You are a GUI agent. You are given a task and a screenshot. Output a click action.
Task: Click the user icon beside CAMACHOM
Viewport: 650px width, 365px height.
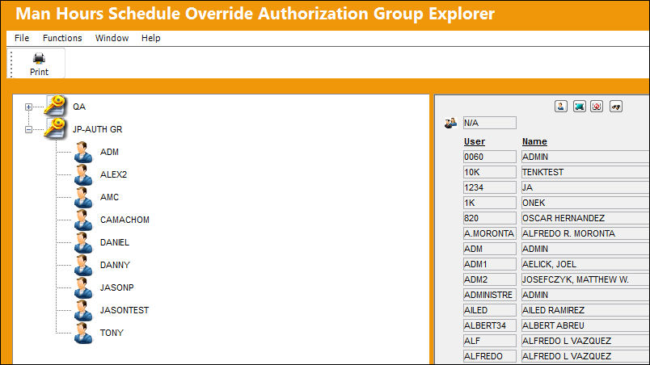point(83,220)
